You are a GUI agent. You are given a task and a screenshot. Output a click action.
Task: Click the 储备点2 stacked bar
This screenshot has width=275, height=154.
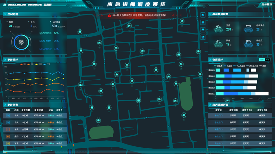click(x=236, y=88)
